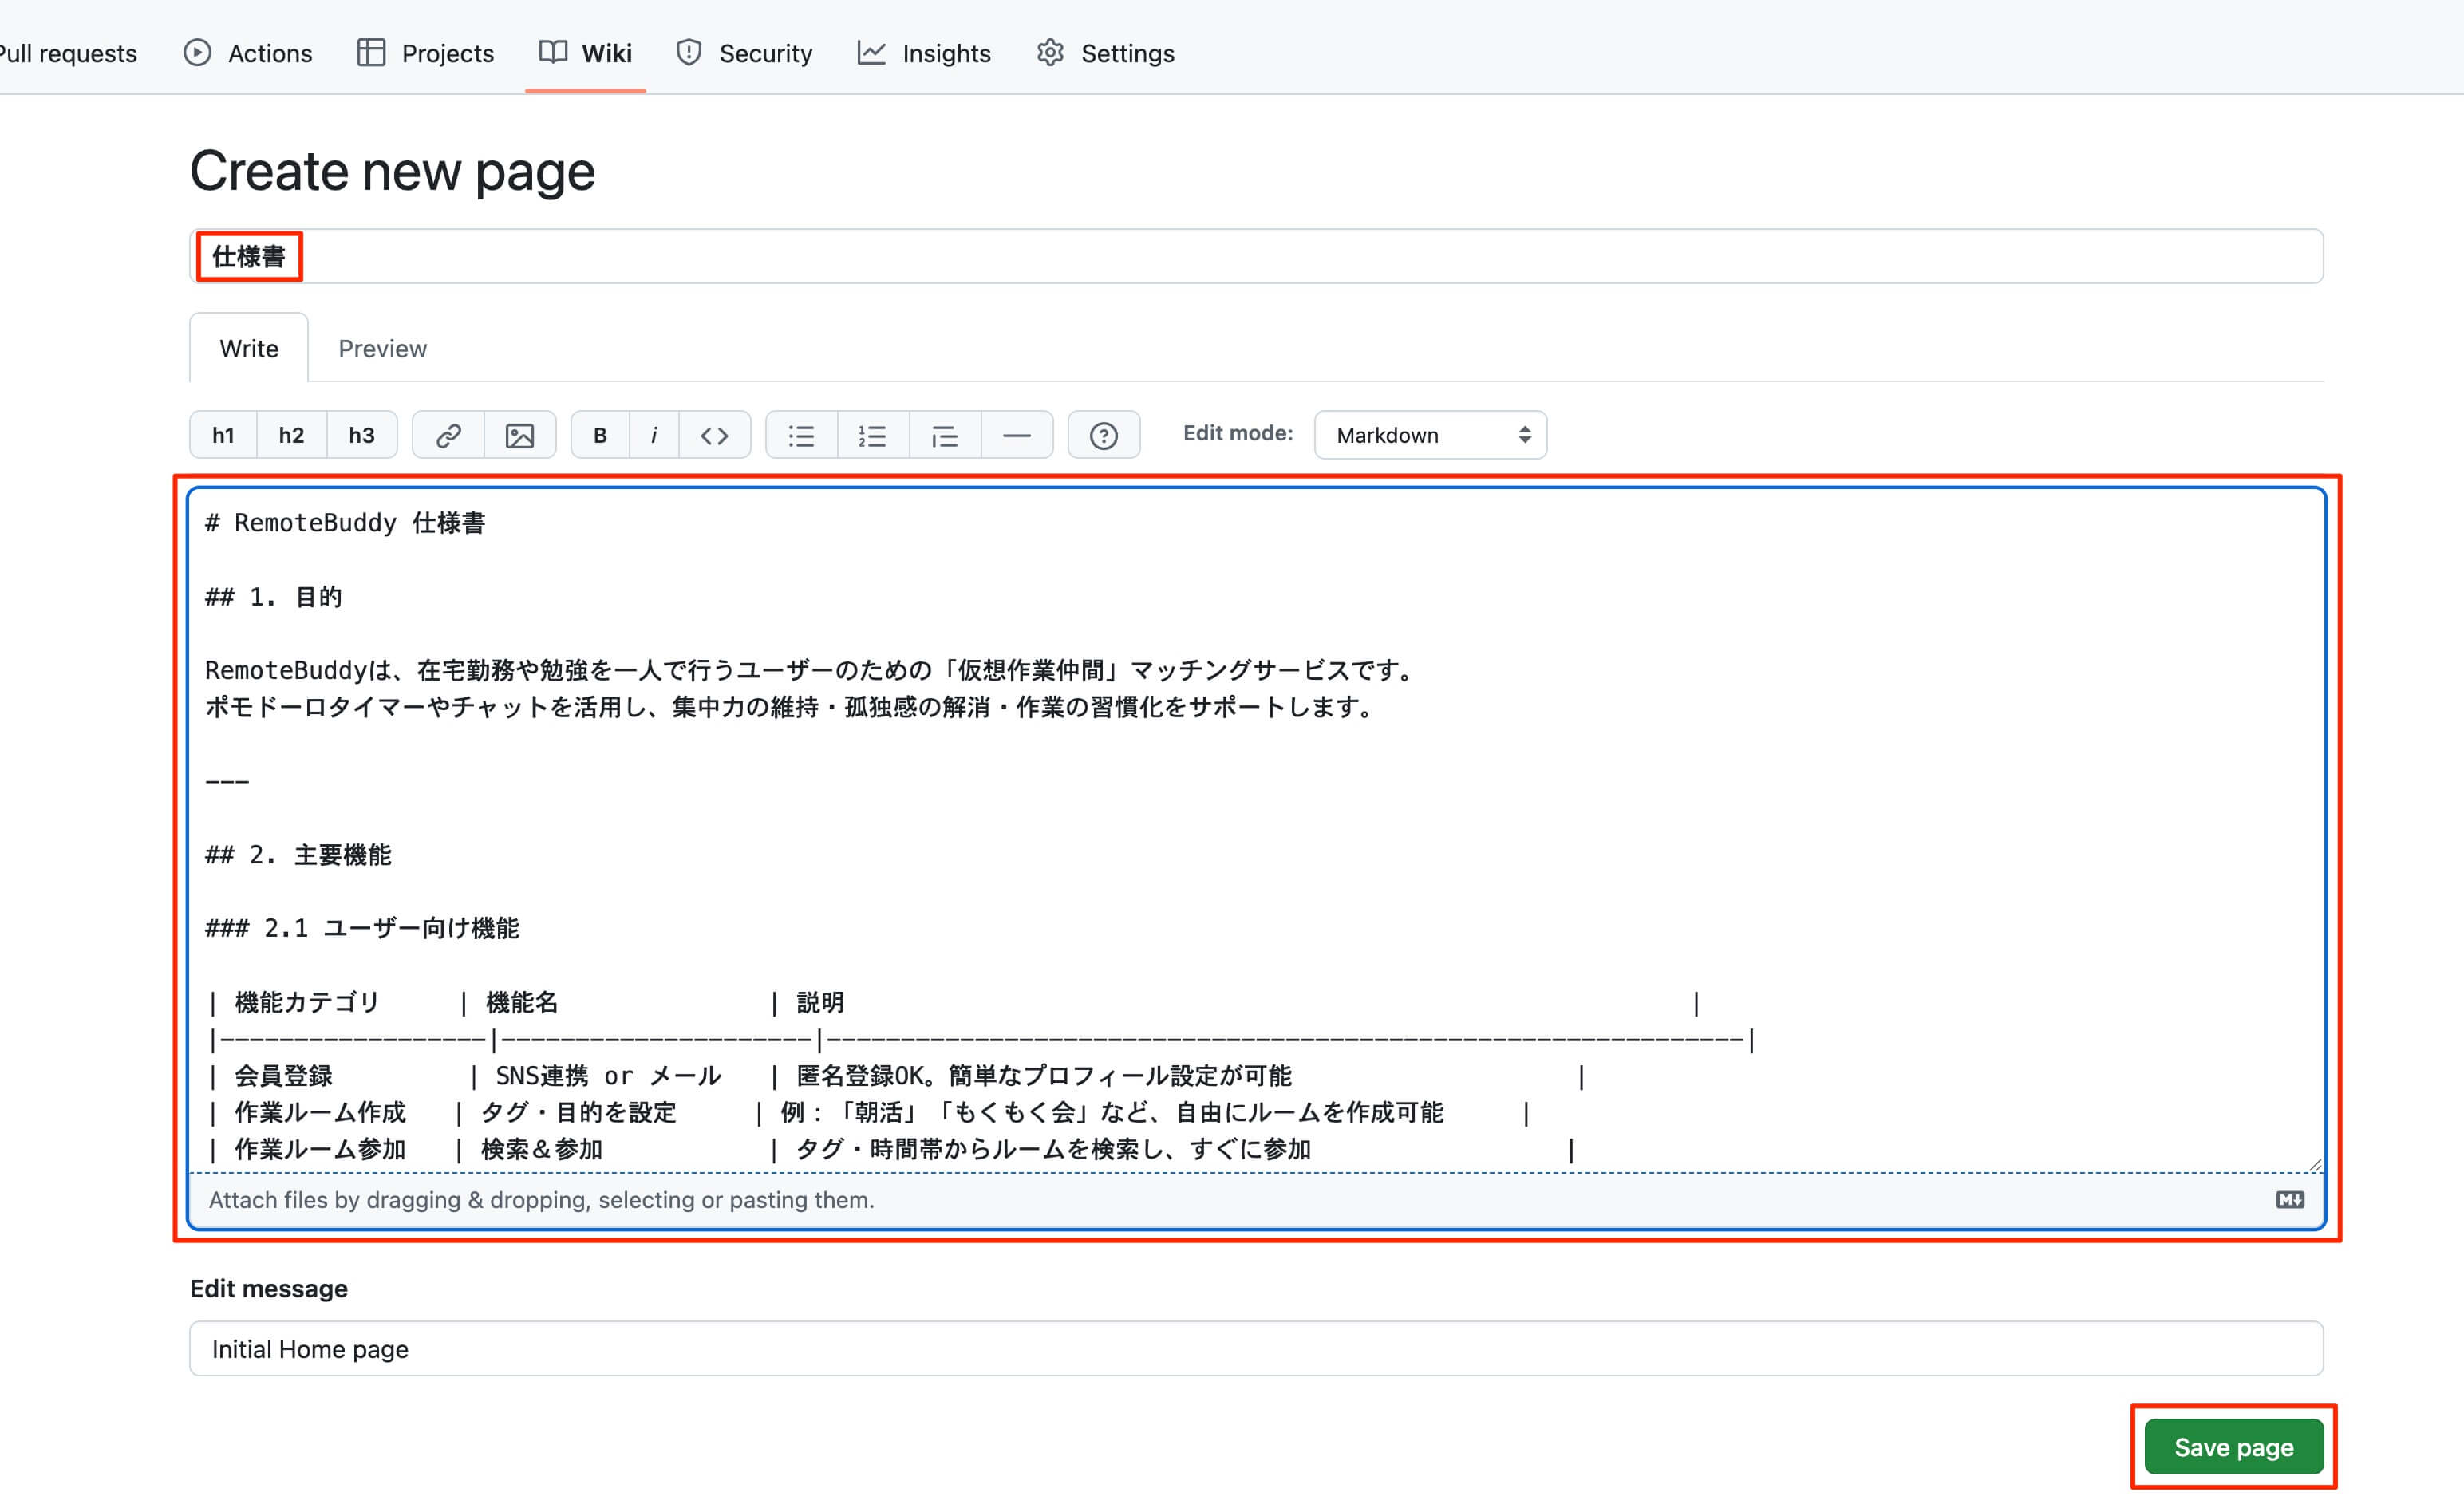Viewport: 2464px width, 1508px height.
Task: Go to the Actions tab
Action: (248, 53)
